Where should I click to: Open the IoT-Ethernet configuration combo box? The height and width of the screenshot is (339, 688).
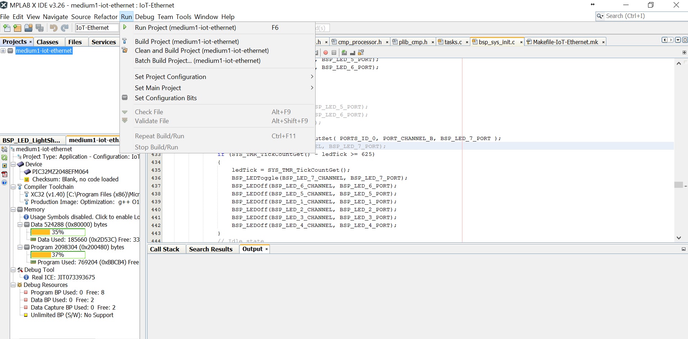click(x=96, y=28)
